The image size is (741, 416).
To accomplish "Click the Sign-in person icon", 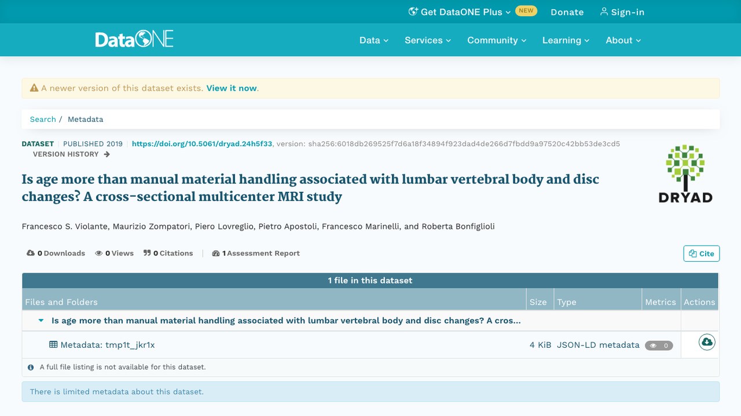I will pyautogui.click(x=604, y=12).
